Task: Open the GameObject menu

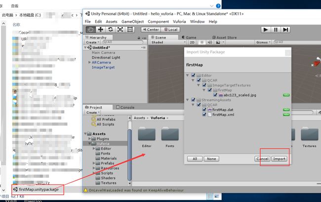Action: point(132,22)
